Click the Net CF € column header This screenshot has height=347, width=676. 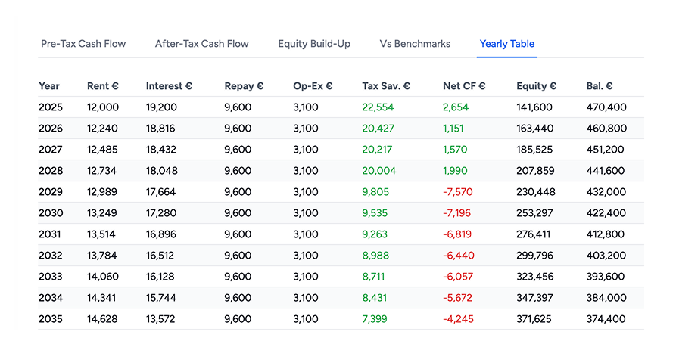[x=464, y=86]
